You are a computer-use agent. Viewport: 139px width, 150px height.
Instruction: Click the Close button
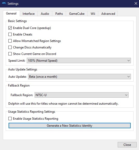pos(127,145)
